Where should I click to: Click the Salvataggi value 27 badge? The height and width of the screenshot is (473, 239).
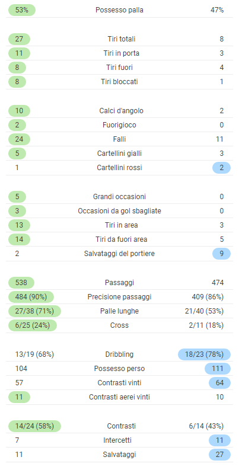[219, 455]
